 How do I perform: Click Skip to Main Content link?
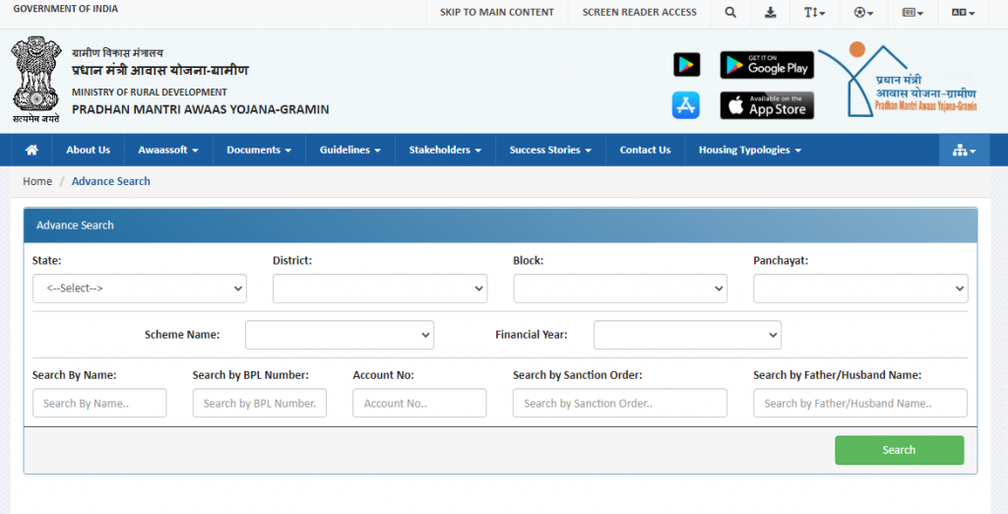tap(496, 13)
